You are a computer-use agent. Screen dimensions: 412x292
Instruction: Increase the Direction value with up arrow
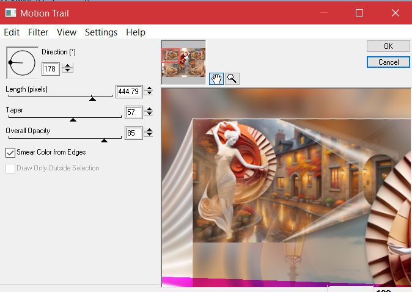[x=67, y=66]
